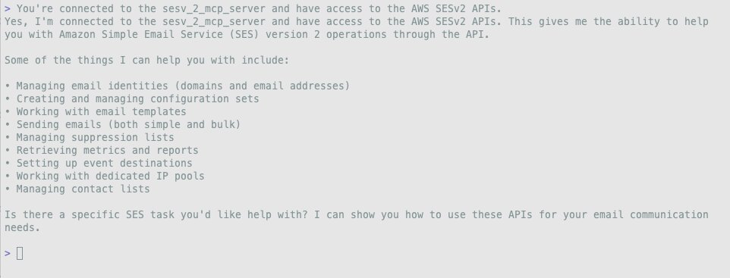The width and height of the screenshot is (730, 278).
Task: Click the word "needs." on the last response line
Action: pos(22,228)
